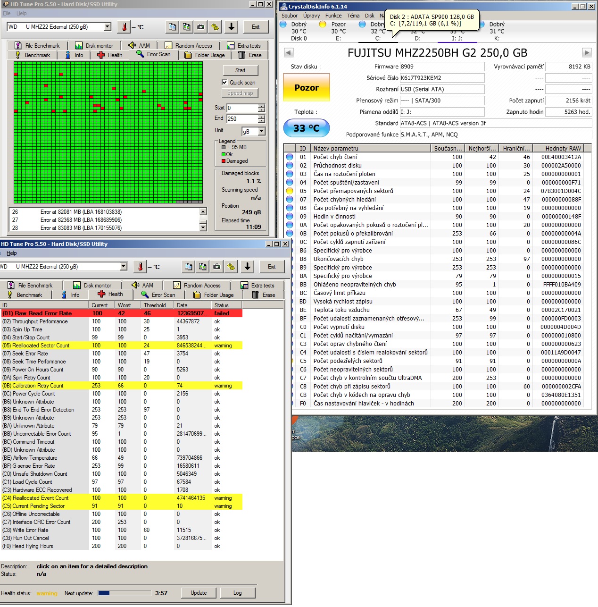This screenshot has height=607, width=598.
Task: Click scroll up arrow of error list
Action: 203,211
